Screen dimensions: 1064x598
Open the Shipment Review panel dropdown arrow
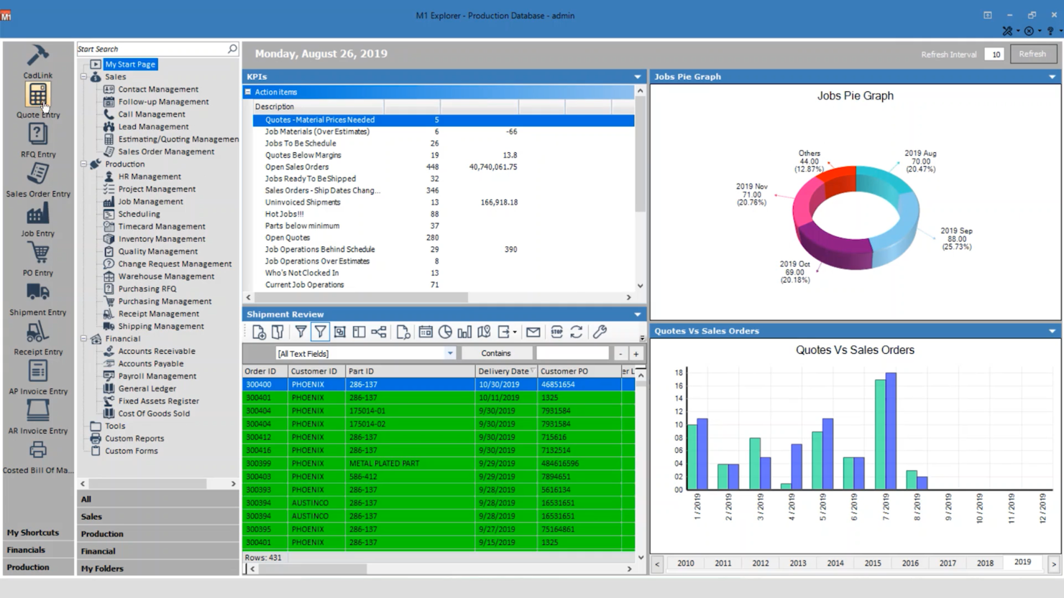click(x=637, y=314)
